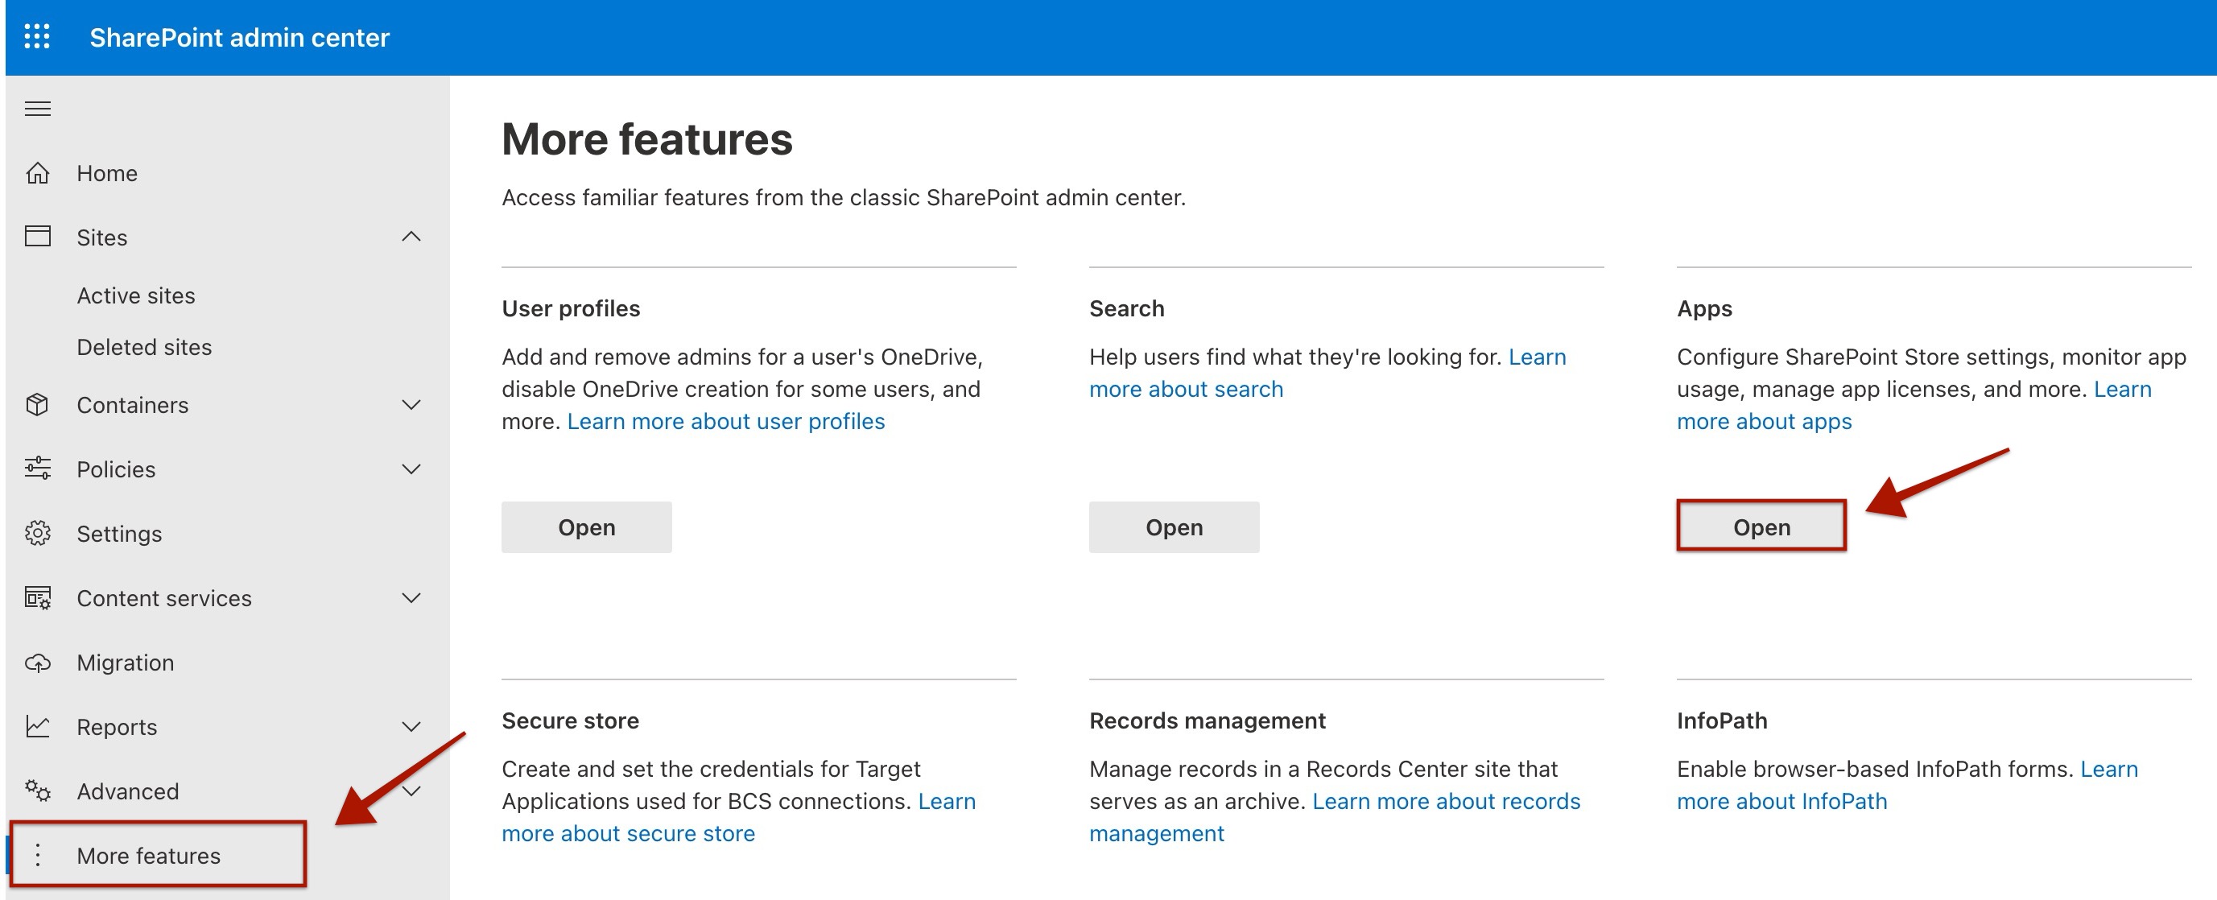Expand the Containers section chevron
The height and width of the screenshot is (900, 2217).
pos(411,404)
